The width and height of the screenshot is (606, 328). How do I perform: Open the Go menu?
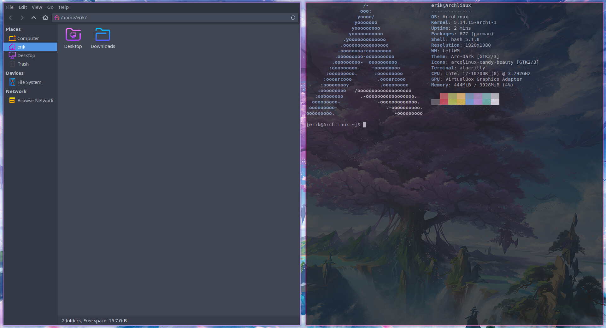[50, 7]
